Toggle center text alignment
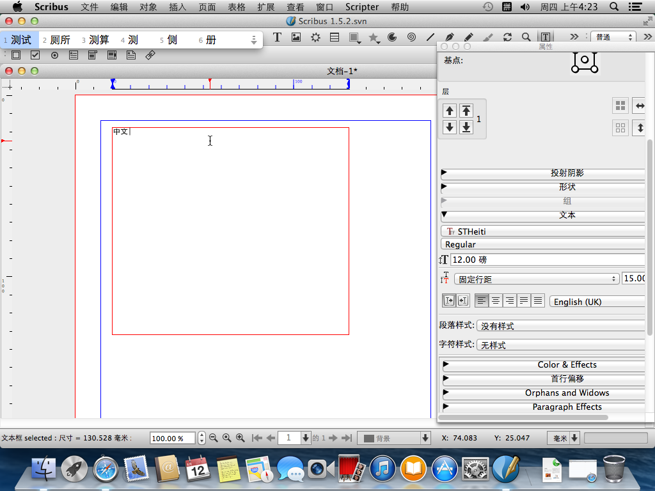This screenshot has height=491, width=655. pos(496,300)
